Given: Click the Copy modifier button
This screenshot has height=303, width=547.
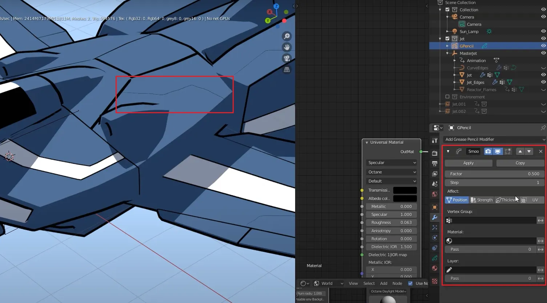Looking at the screenshot, I should coord(520,163).
